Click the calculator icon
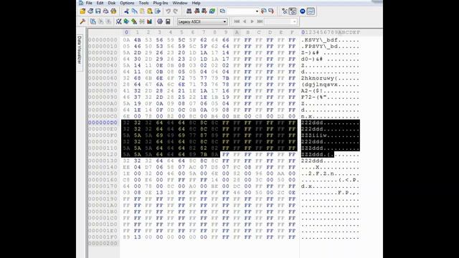459x258 pixels. point(168,21)
